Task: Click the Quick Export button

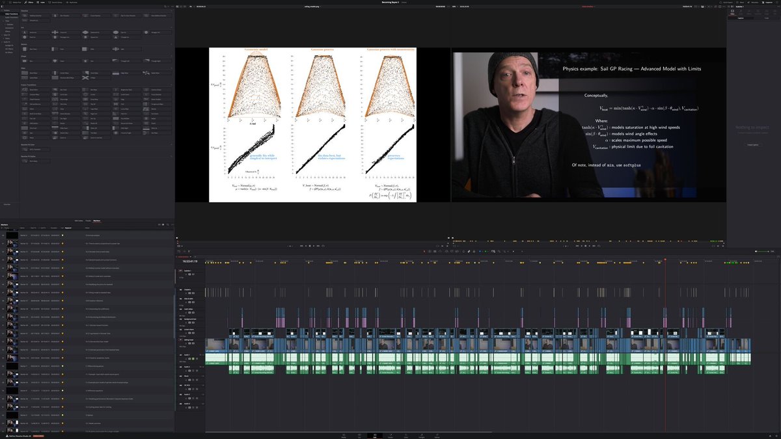Action: 726,3
